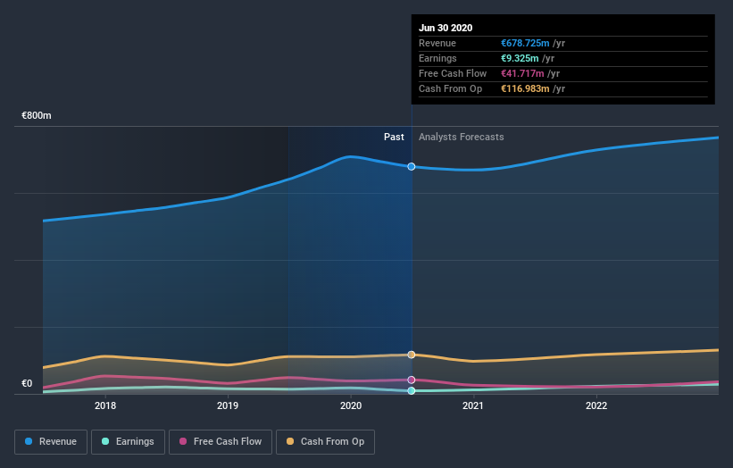The height and width of the screenshot is (468, 733).
Task: Click the Earnings row label in the tooltip
Action: (437, 58)
